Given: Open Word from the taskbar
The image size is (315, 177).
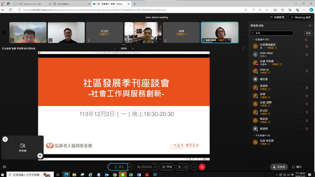Looking at the screenshot, I should (139, 175).
